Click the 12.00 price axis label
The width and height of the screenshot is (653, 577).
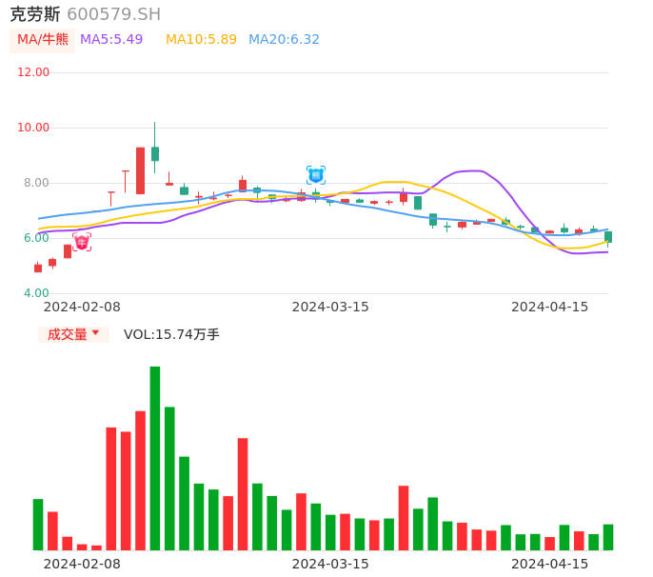(33, 72)
